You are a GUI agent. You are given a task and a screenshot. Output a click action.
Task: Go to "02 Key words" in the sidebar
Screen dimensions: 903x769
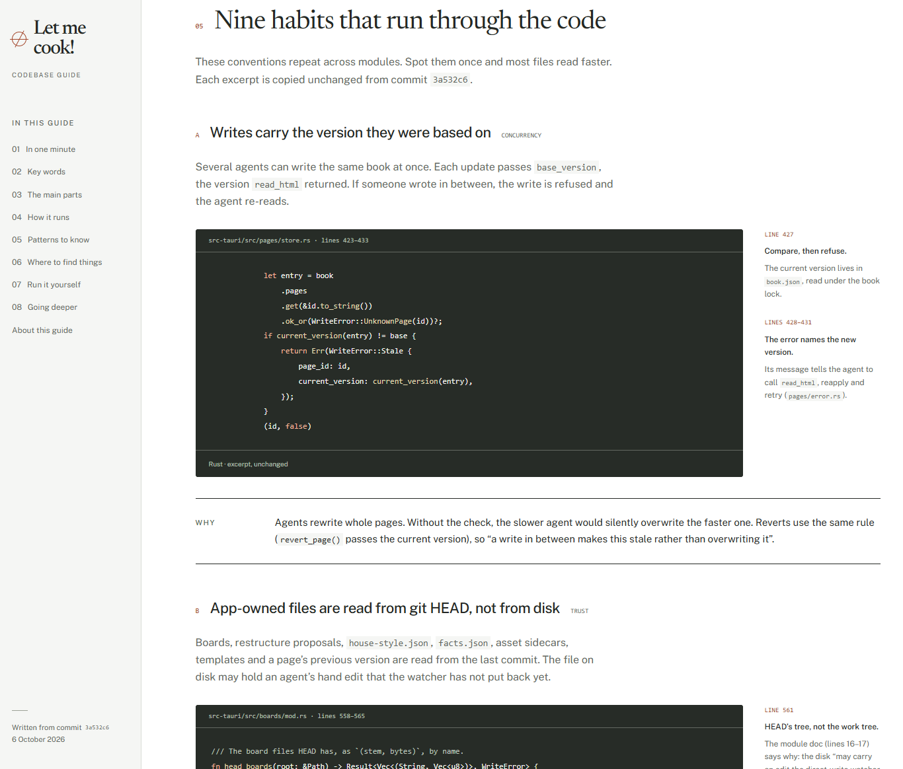point(38,172)
